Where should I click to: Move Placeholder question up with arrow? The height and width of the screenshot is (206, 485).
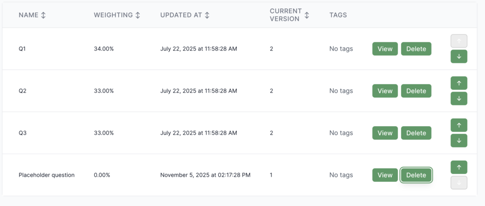pos(459,167)
